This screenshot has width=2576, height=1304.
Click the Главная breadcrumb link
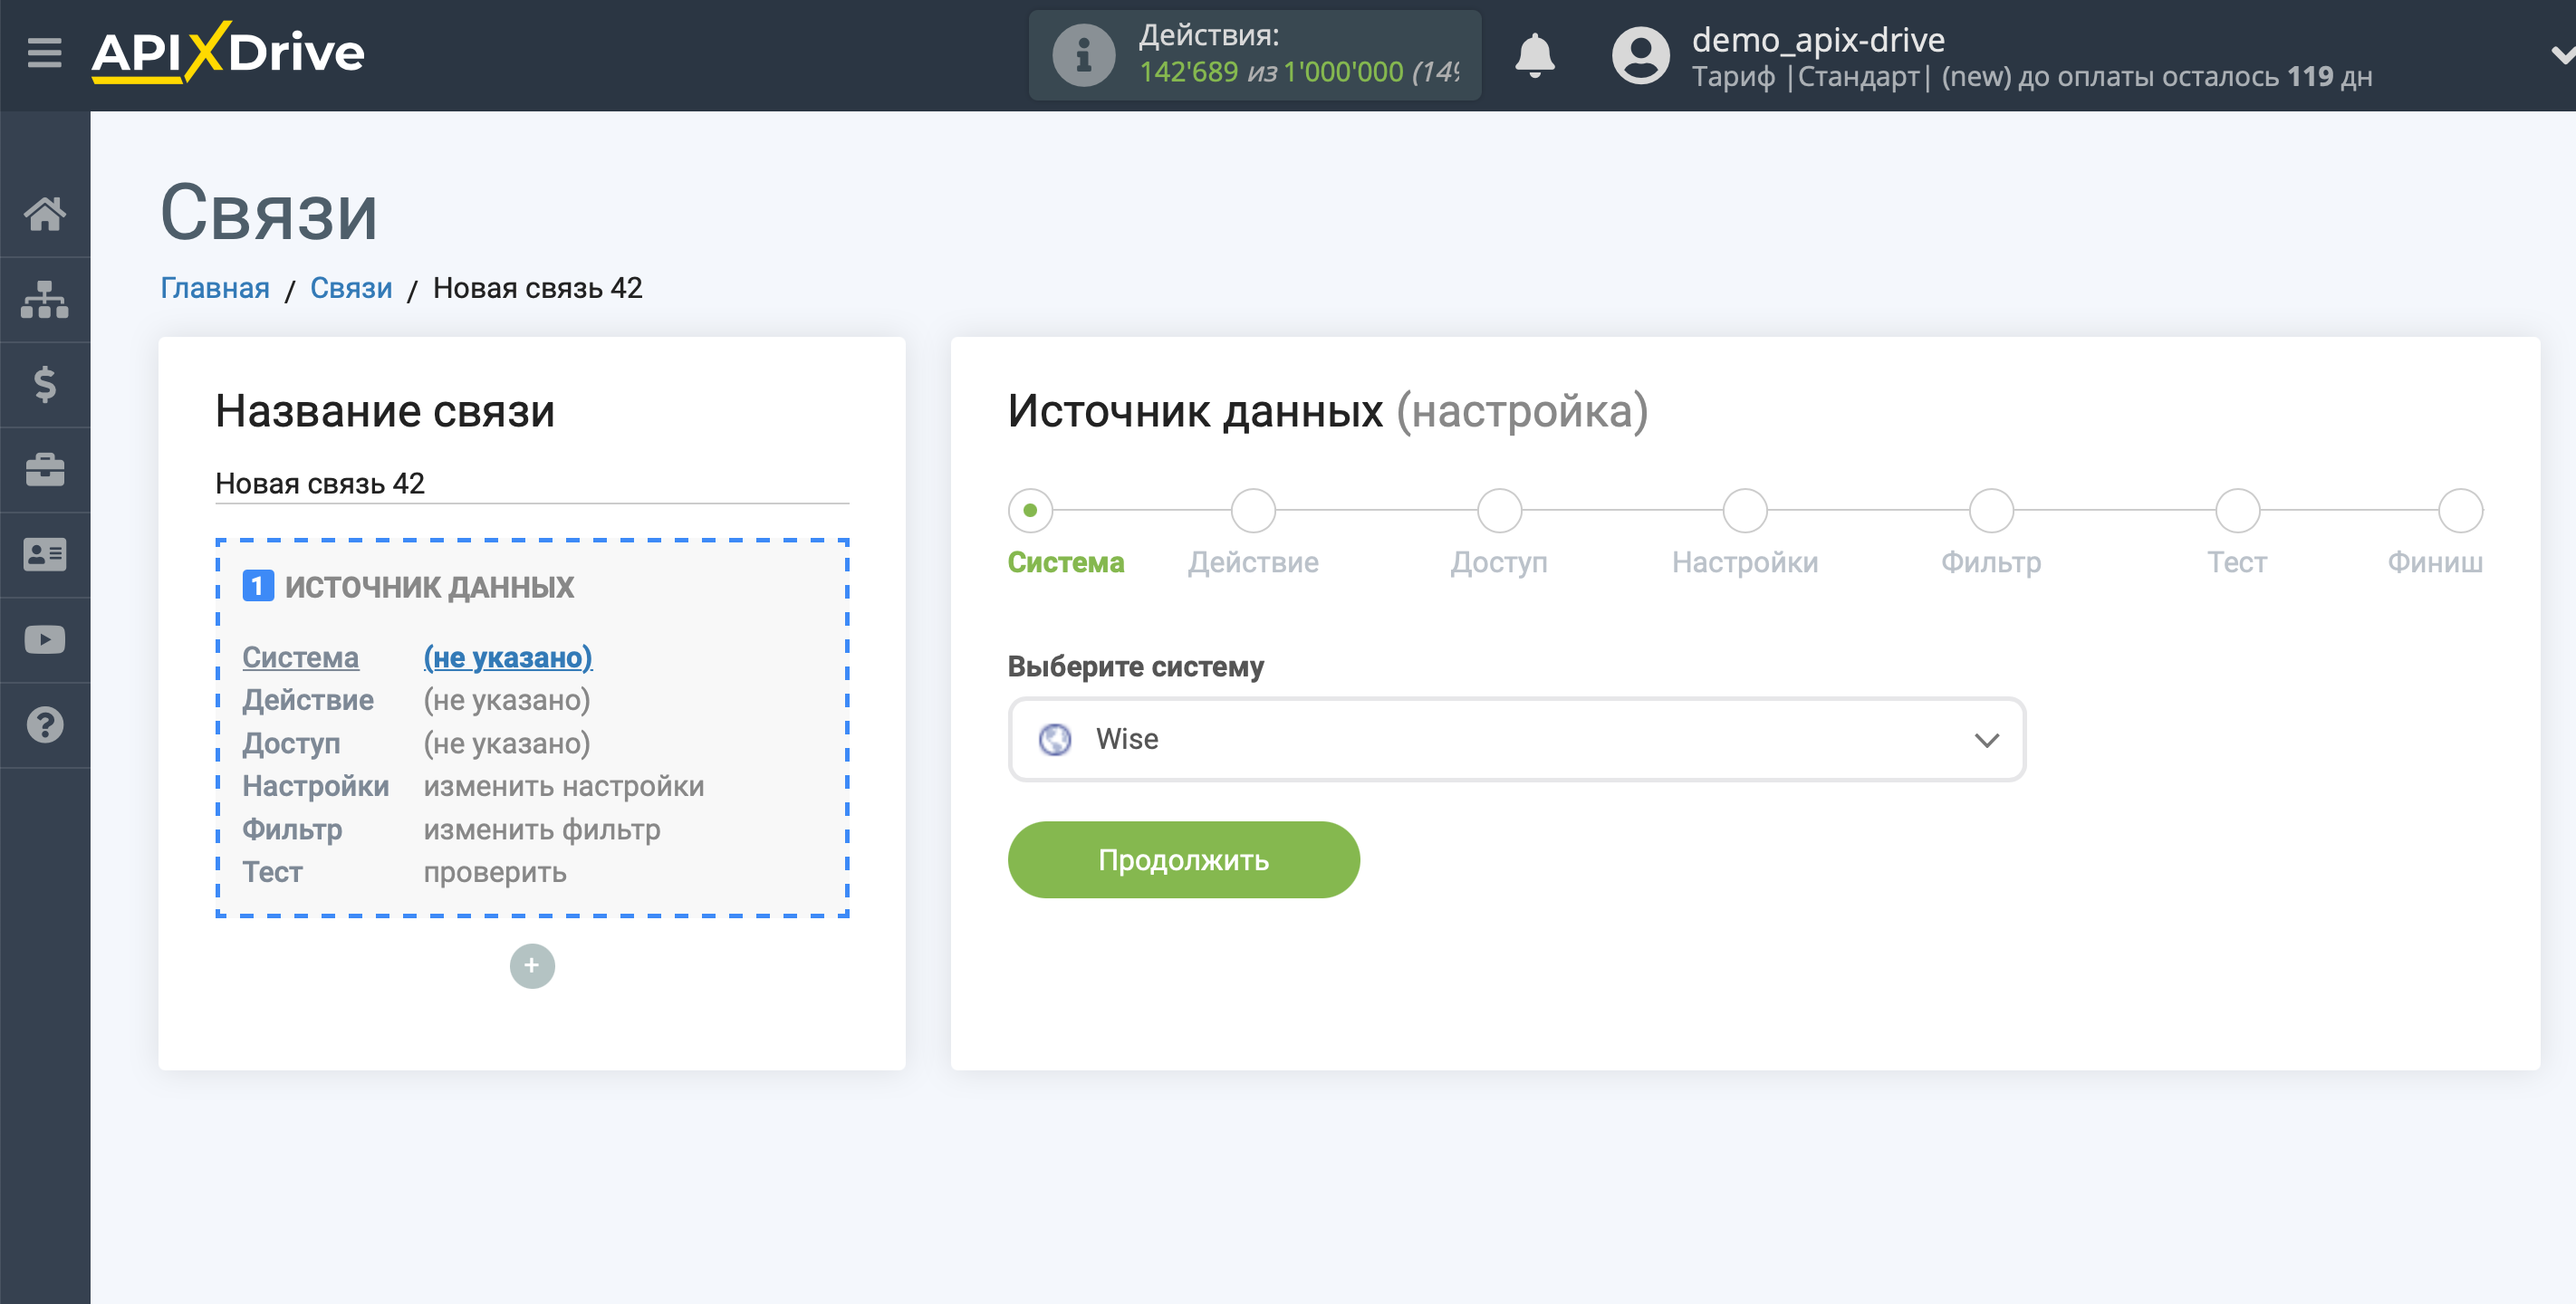pyautogui.click(x=215, y=288)
